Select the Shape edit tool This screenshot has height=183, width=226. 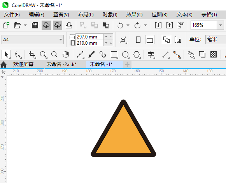(x=18, y=55)
